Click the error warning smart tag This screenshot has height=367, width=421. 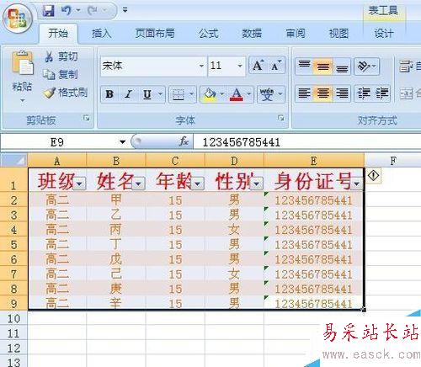pyautogui.click(x=373, y=176)
